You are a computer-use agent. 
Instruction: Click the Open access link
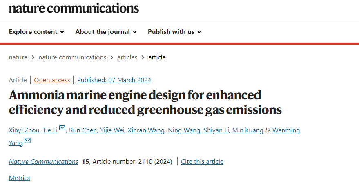(52, 80)
